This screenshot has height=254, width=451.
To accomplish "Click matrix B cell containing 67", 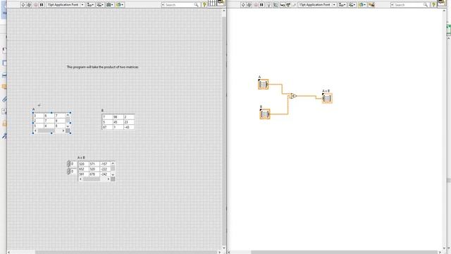I will tap(107, 127).
